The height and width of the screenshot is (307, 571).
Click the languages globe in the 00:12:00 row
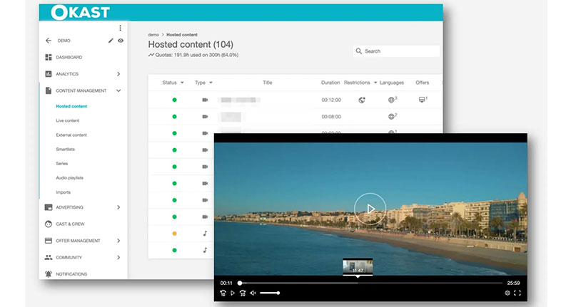392,100
